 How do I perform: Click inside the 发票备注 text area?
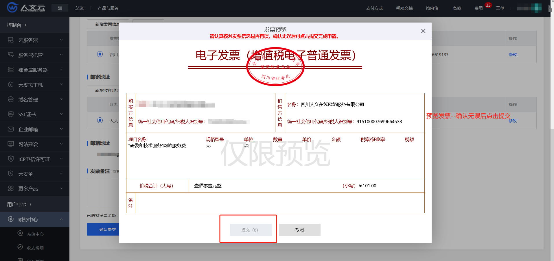(x=103, y=193)
